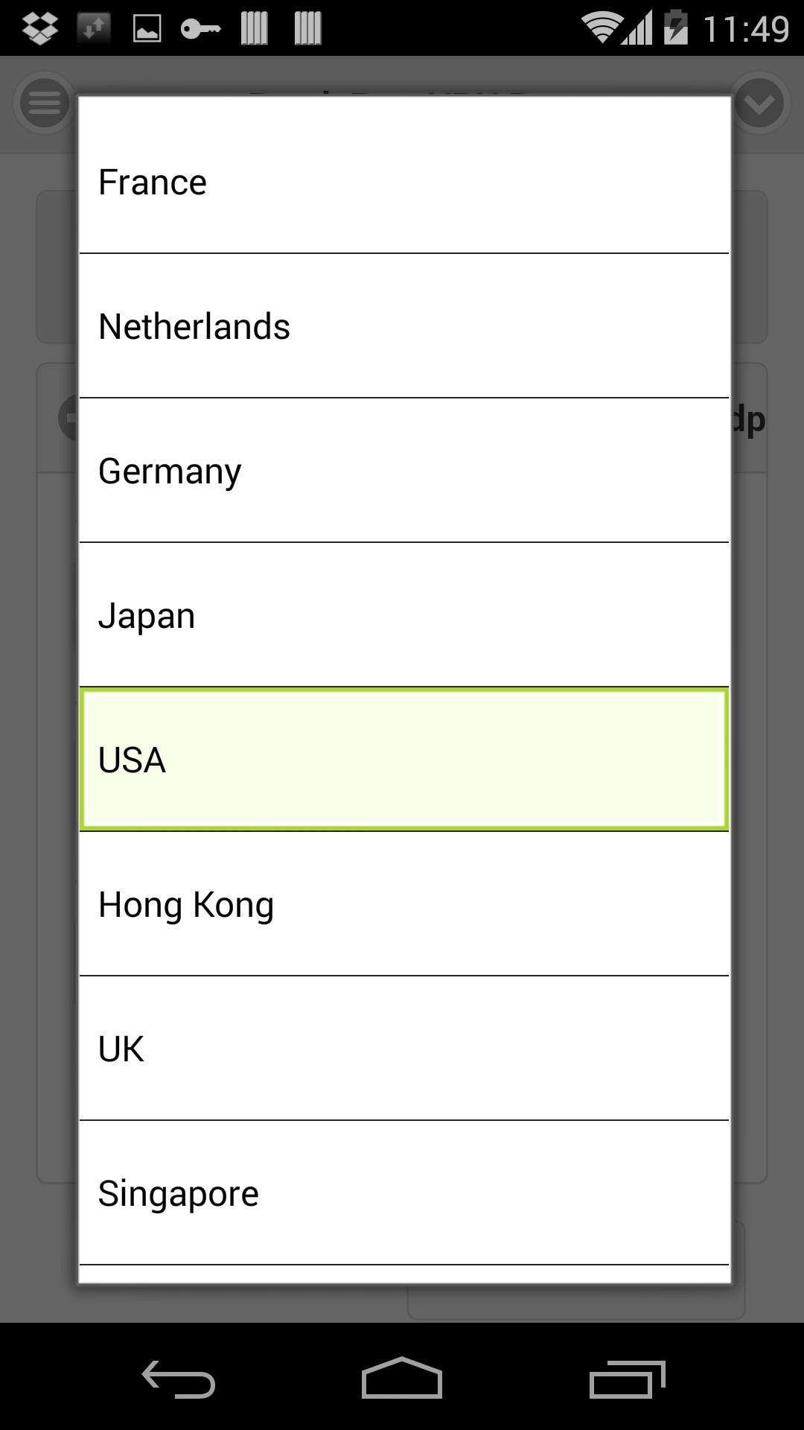
Task: Tap the picture notification icon
Action: click(147, 29)
